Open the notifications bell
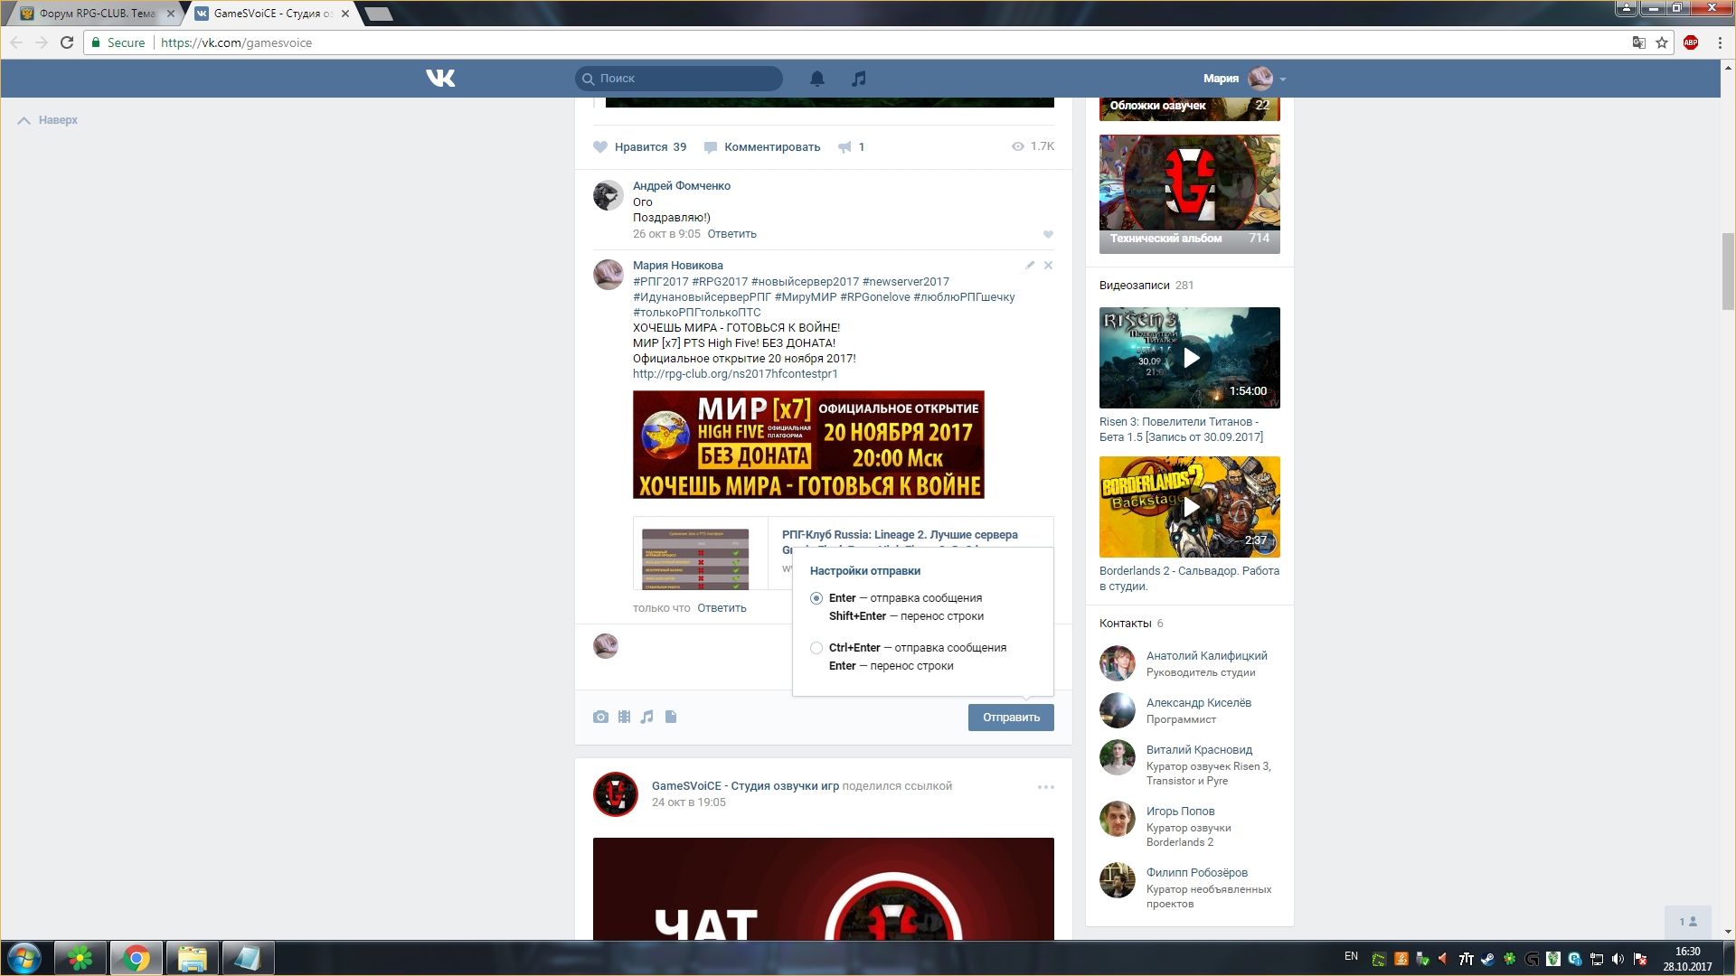Viewport: 1736px width, 976px height. pos(817,79)
